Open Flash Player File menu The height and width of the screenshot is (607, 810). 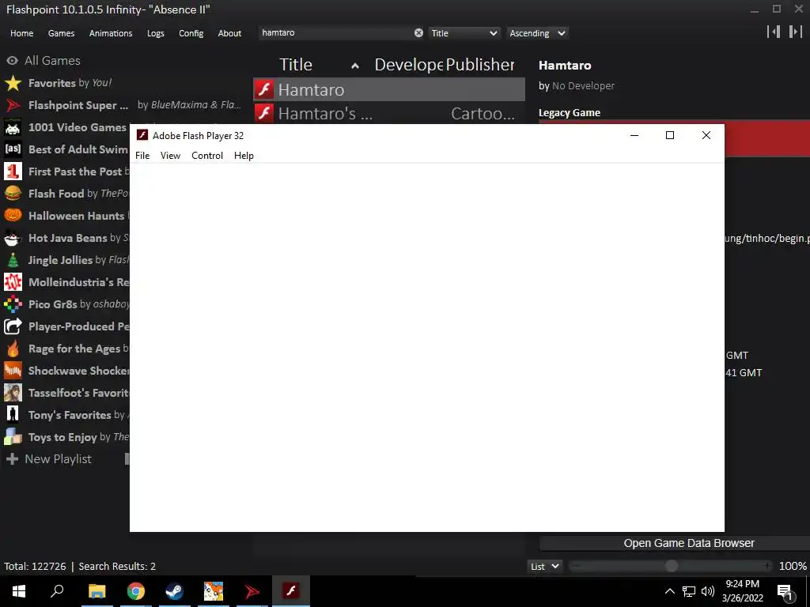point(142,156)
